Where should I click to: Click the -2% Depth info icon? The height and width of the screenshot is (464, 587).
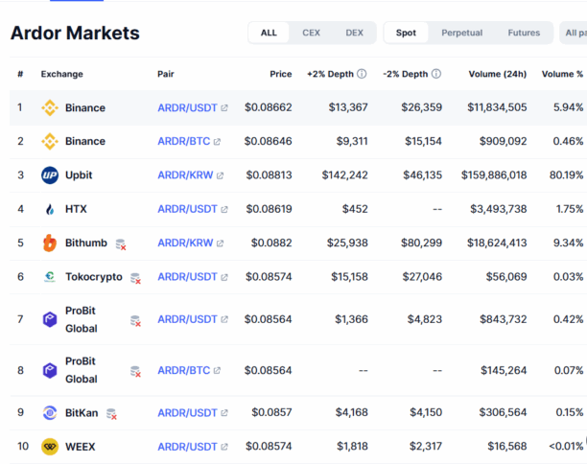tap(436, 74)
